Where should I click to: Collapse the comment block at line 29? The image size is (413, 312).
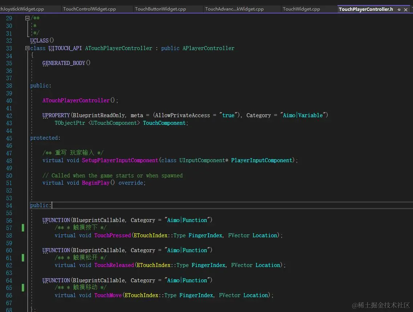[27, 18]
